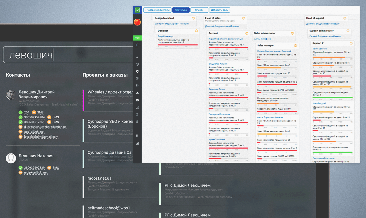Click the SMS link next to 380937697339
Screen dimensions: 366x218
point(55,168)
